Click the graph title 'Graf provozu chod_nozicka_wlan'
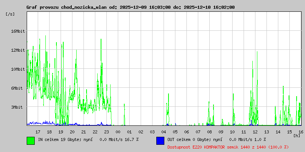Viewport: 305px width, 152px height. (x=66, y=7)
